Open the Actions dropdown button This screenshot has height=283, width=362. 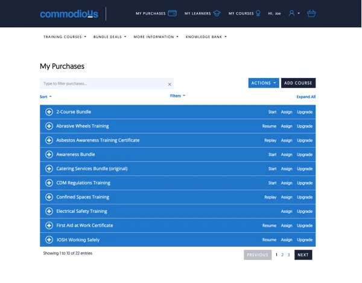(x=263, y=83)
